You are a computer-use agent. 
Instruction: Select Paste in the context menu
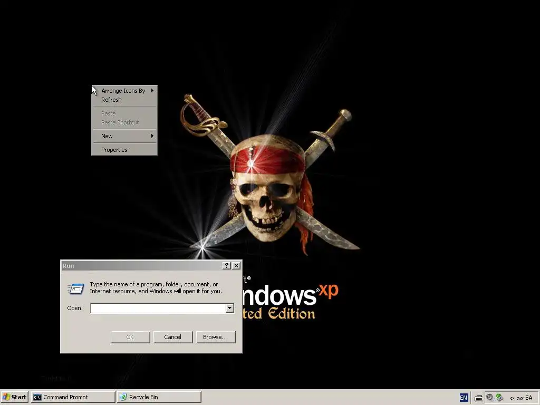124,113
